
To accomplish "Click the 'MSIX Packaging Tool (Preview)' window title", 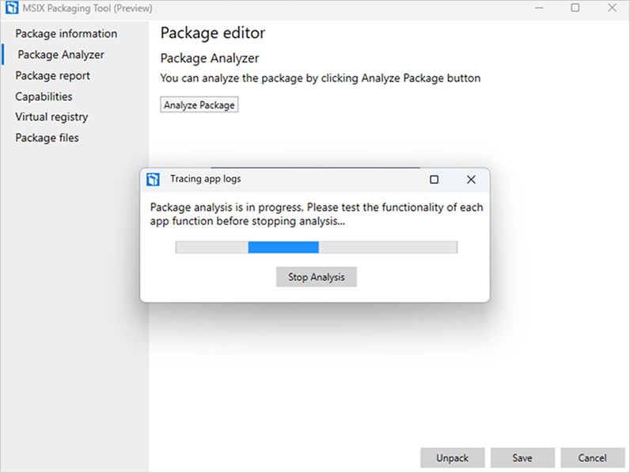I will coord(87,8).
